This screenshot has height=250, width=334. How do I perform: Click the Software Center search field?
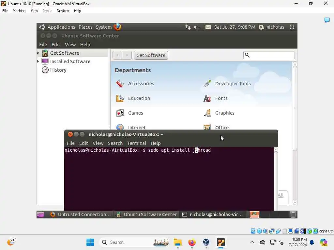coord(269,55)
